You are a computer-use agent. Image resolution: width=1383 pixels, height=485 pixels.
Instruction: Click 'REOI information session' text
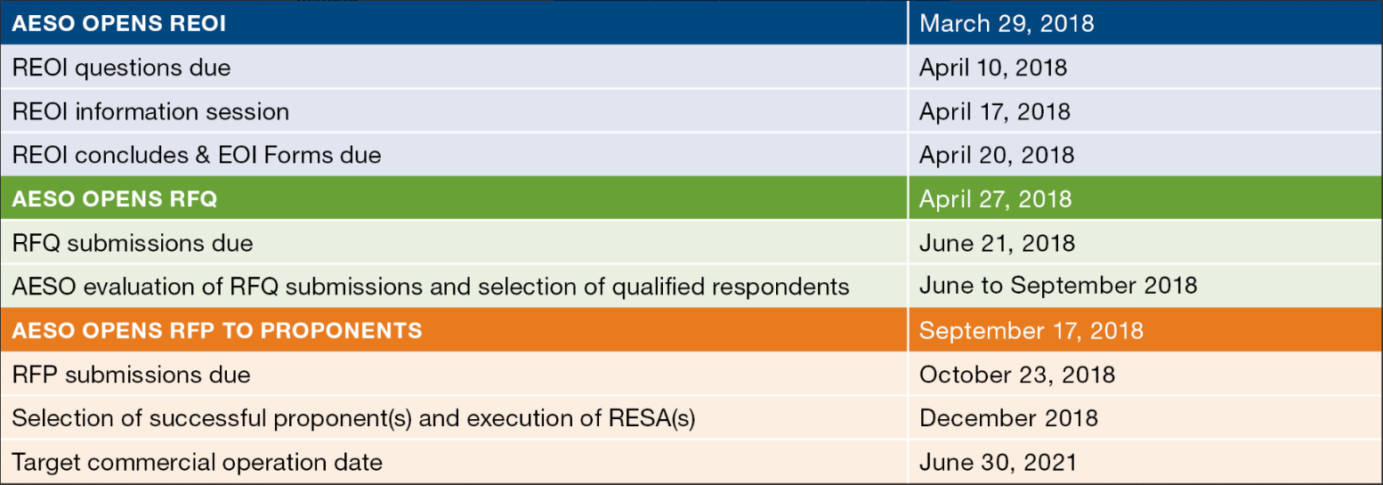(150, 111)
